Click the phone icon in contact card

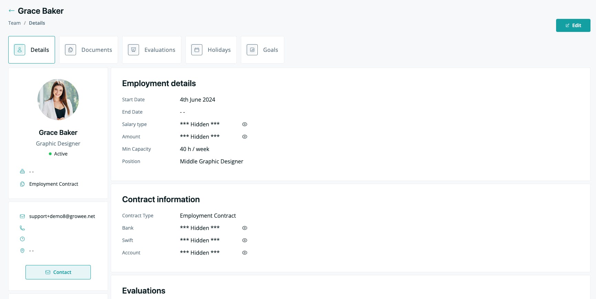point(22,228)
